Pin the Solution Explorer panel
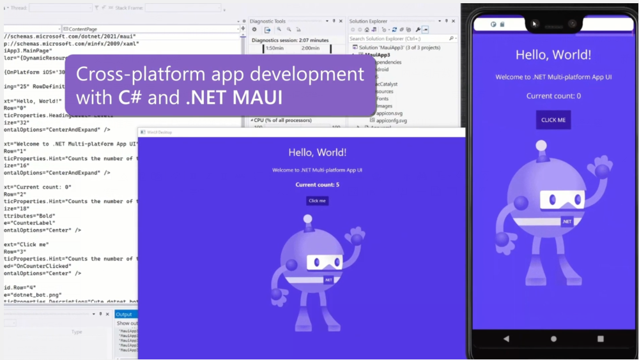This screenshot has width=639, height=360. (446, 21)
